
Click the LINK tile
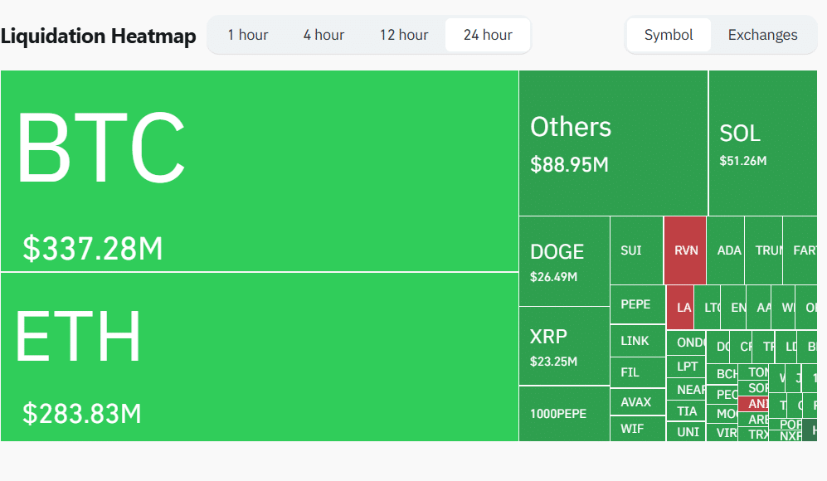(636, 341)
